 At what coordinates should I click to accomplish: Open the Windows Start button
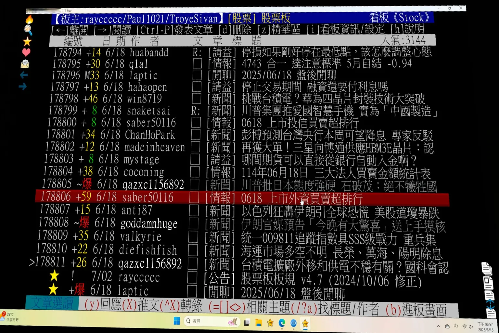coord(177,322)
